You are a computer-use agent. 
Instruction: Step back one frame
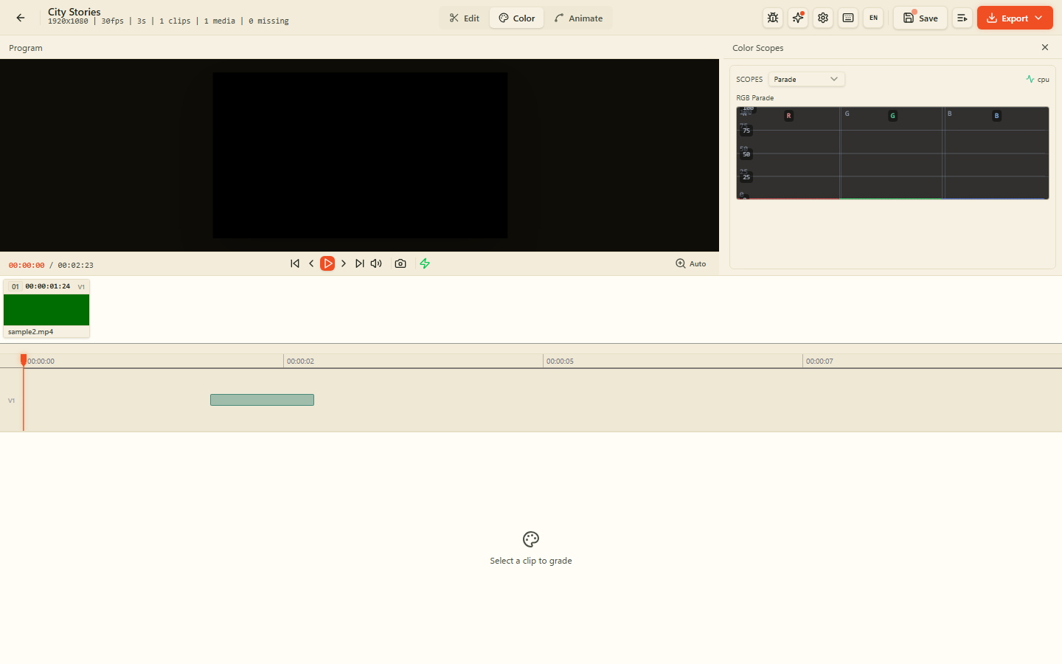(x=311, y=263)
